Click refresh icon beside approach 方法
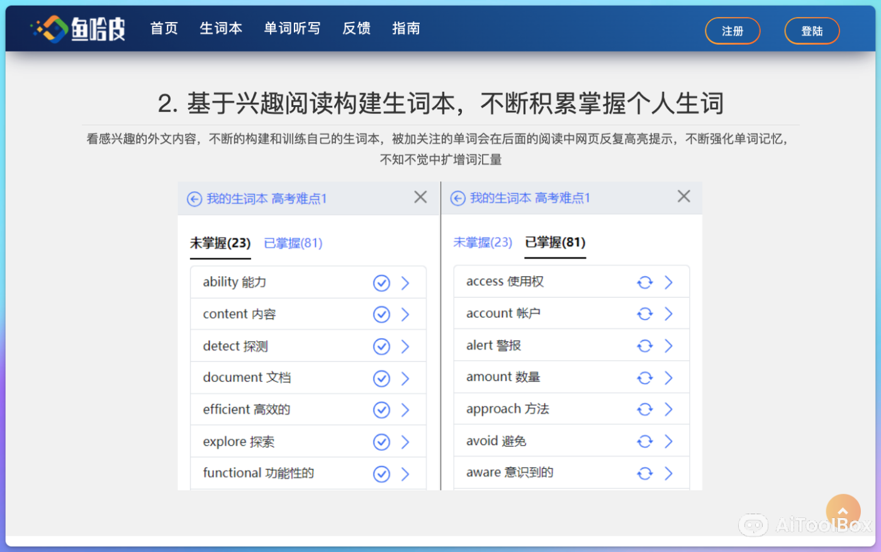Viewport: 881px width, 552px height. (644, 410)
